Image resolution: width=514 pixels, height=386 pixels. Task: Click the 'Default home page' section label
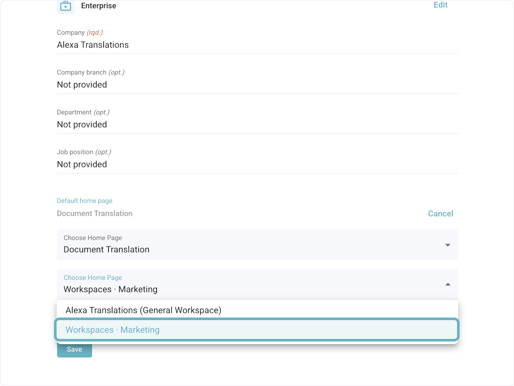click(84, 201)
